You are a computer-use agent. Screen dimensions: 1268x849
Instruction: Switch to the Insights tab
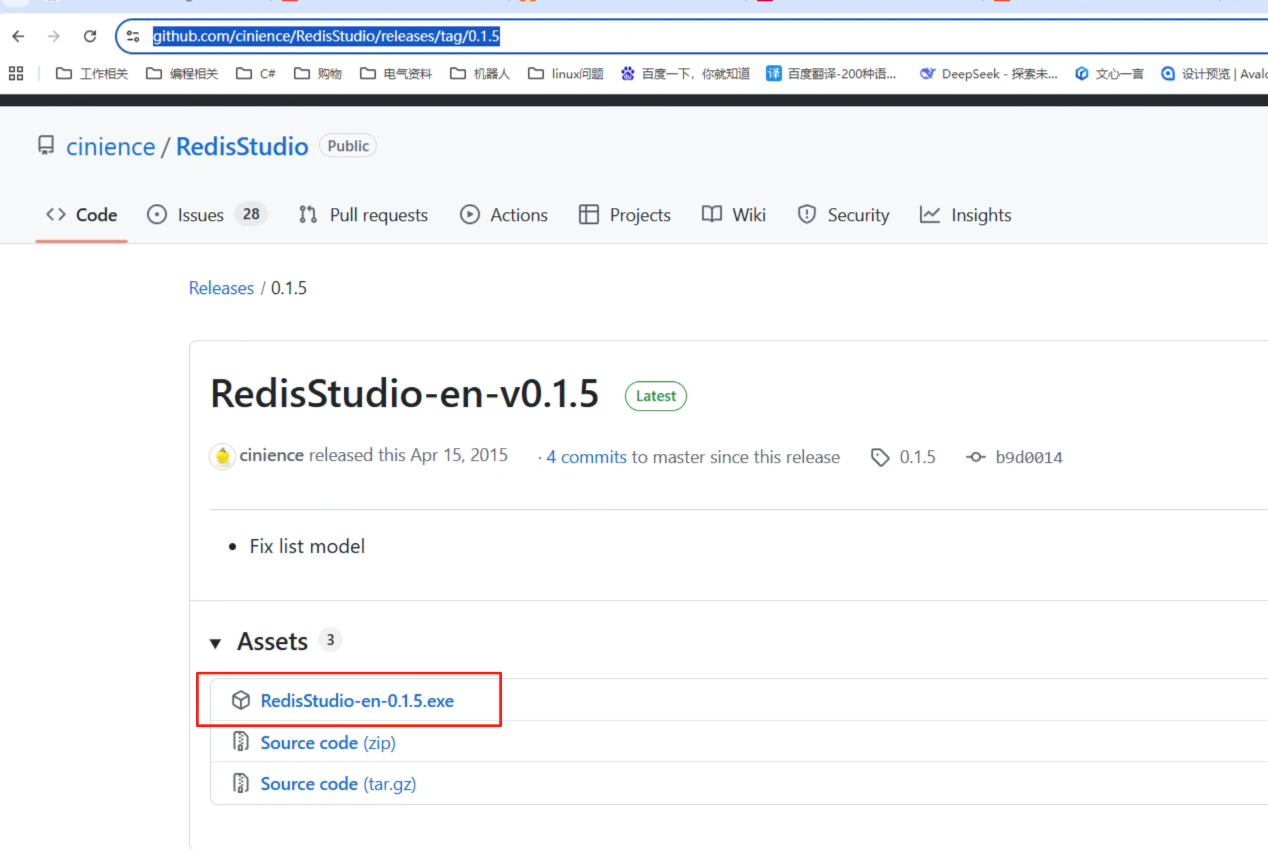(x=965, y=215)
